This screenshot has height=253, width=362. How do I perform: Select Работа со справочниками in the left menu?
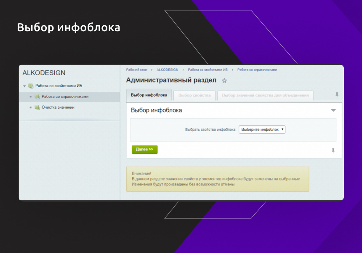[x=65, y=97]
